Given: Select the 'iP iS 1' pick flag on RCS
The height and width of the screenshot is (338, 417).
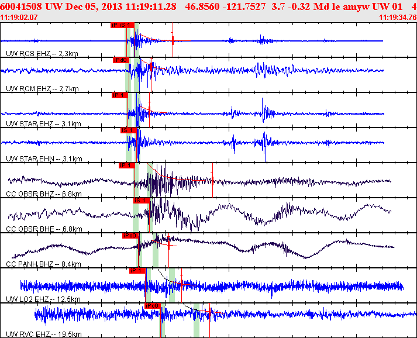Looking at the screenshot, I should 122,25.
